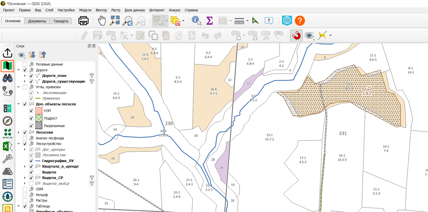Click the Excel export sidebar icon
Screen dimensions: 428x212
coord(8,146)
